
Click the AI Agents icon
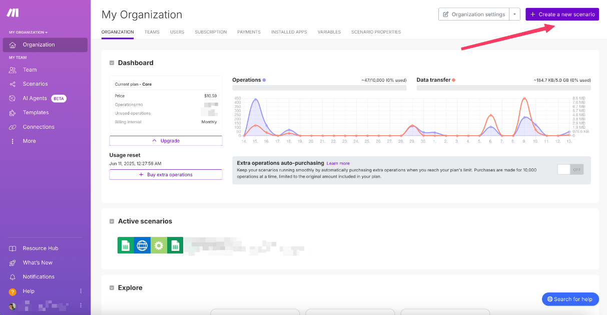[x=13, y=98]
